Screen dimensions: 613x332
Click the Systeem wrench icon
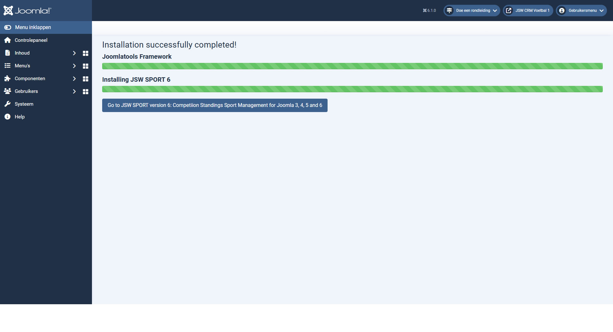(x=8, y=104)
